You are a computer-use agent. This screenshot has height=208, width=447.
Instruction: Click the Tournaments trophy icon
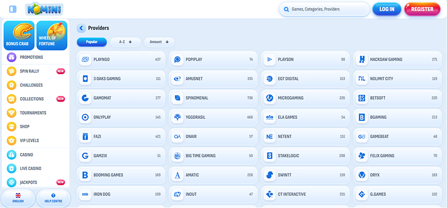pos(12,113)
